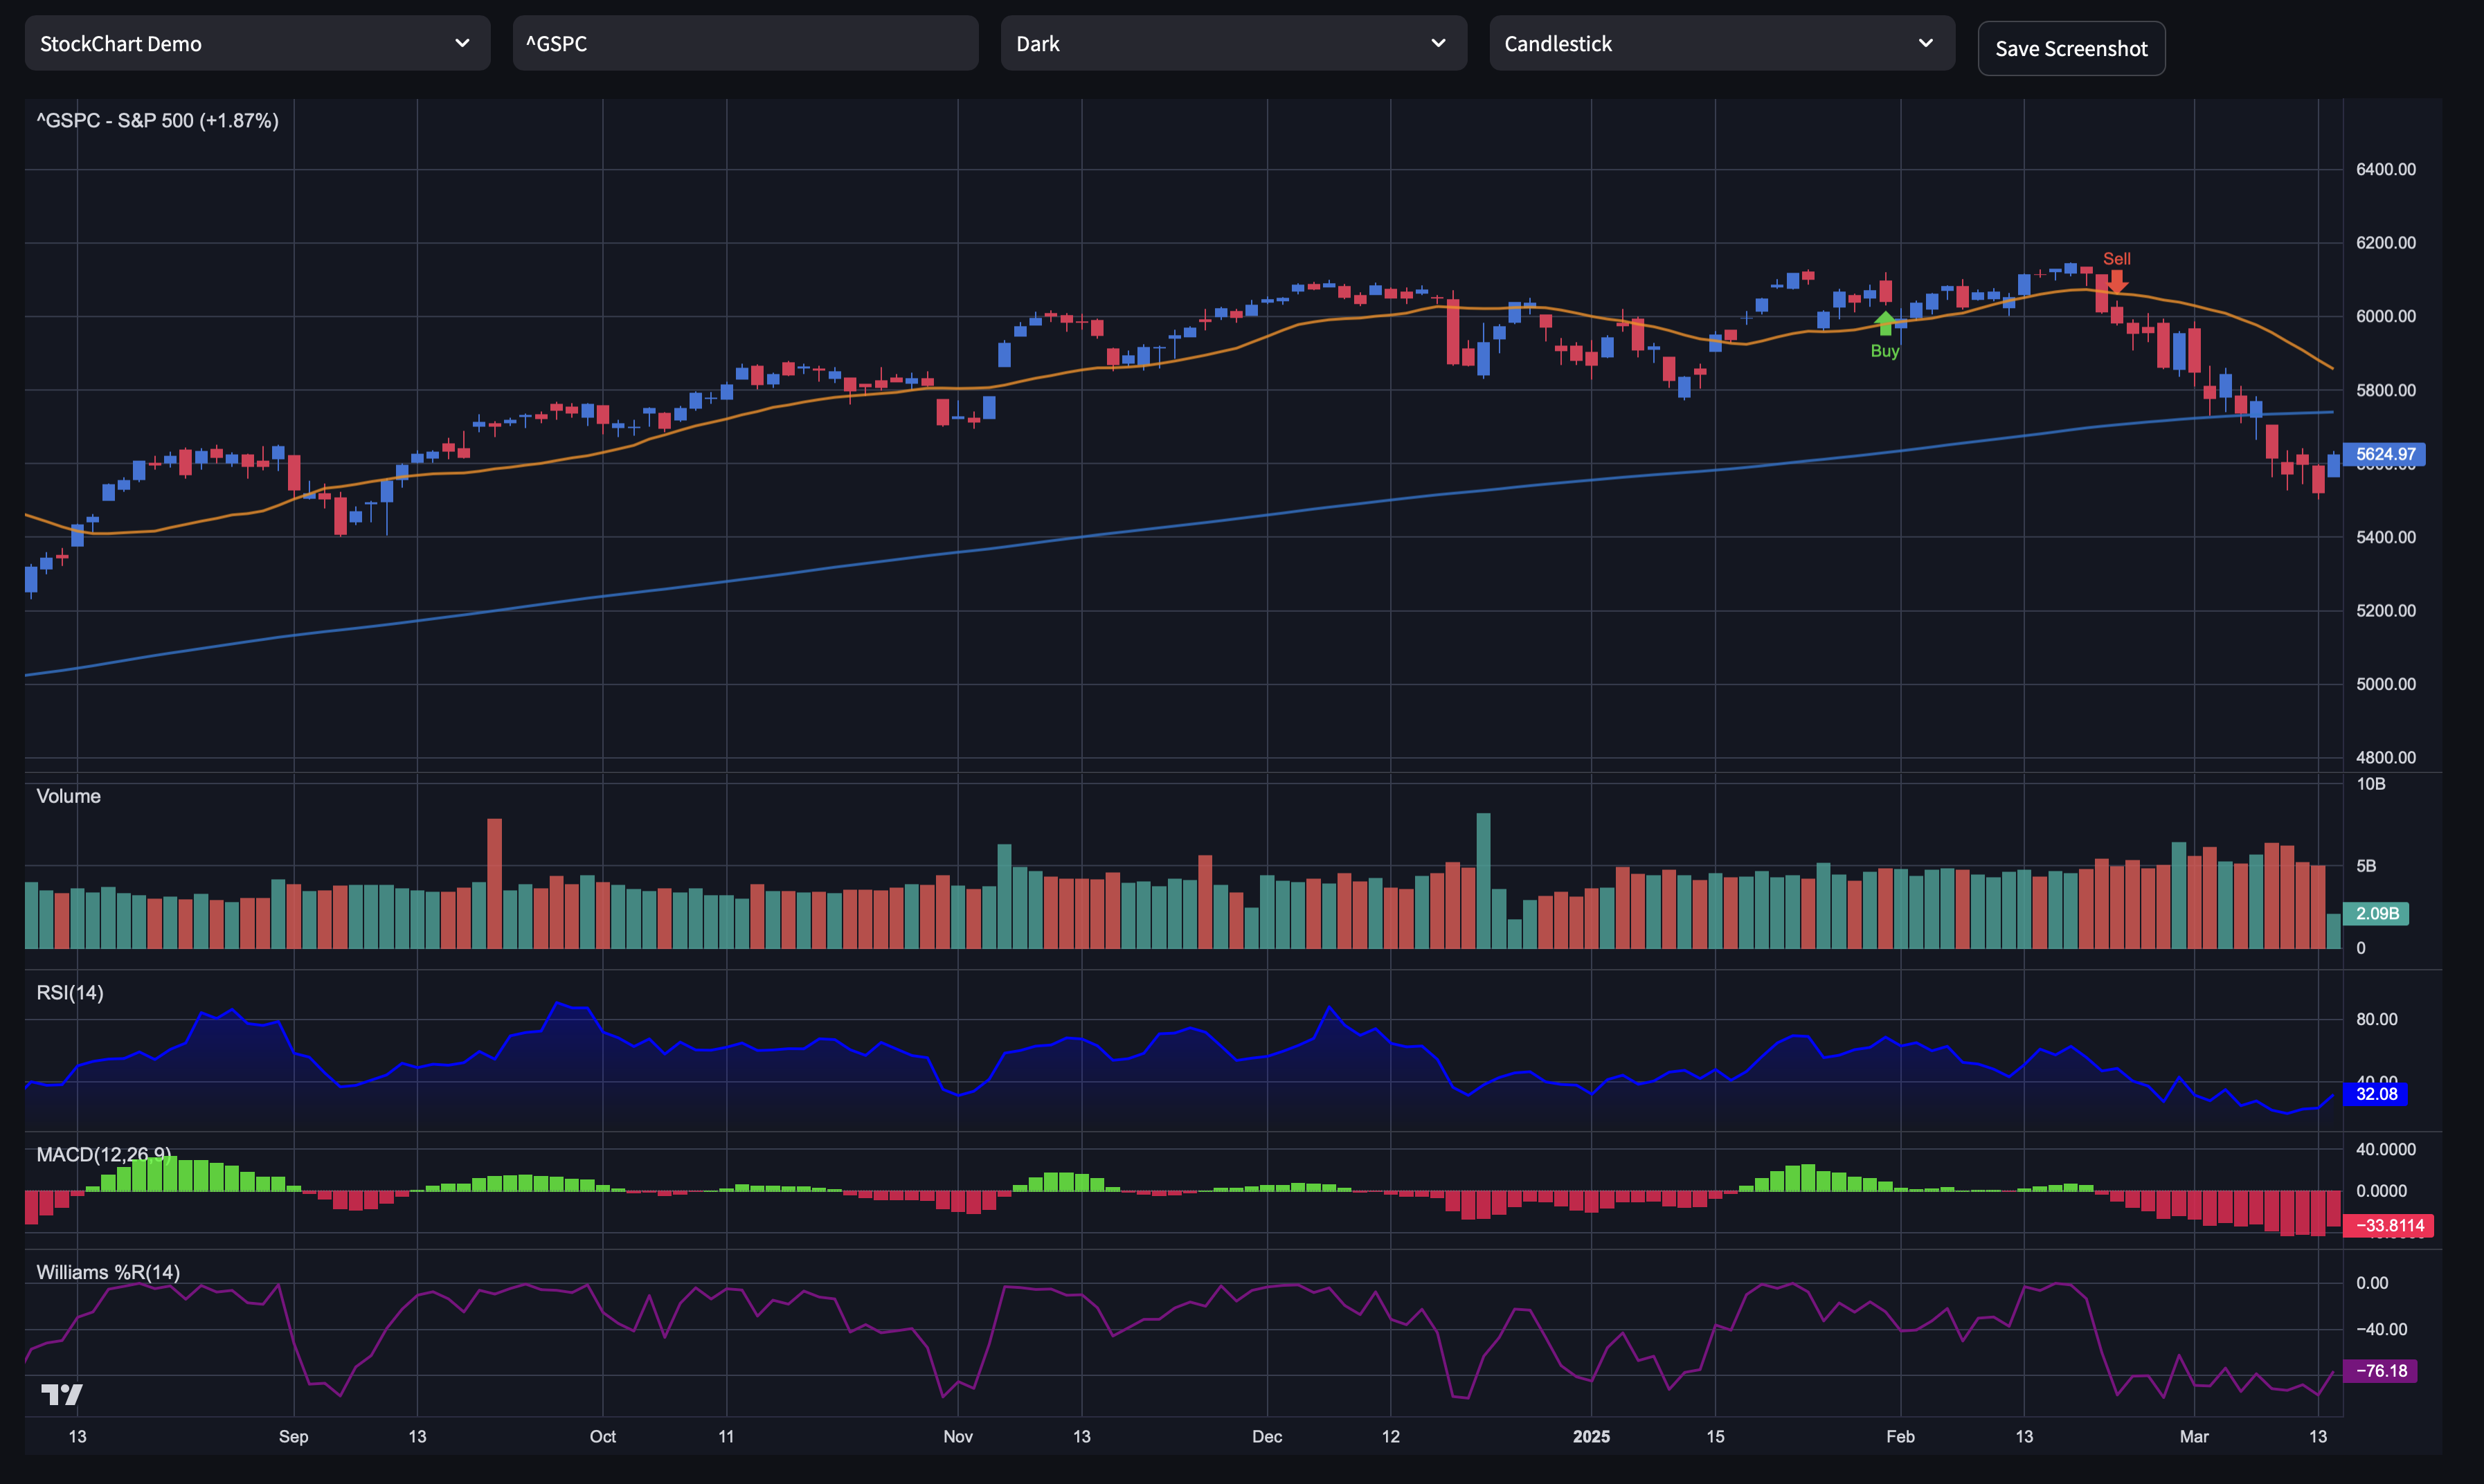
Task: Click the 2.09B volume value label
Action: pos(2376,913)
